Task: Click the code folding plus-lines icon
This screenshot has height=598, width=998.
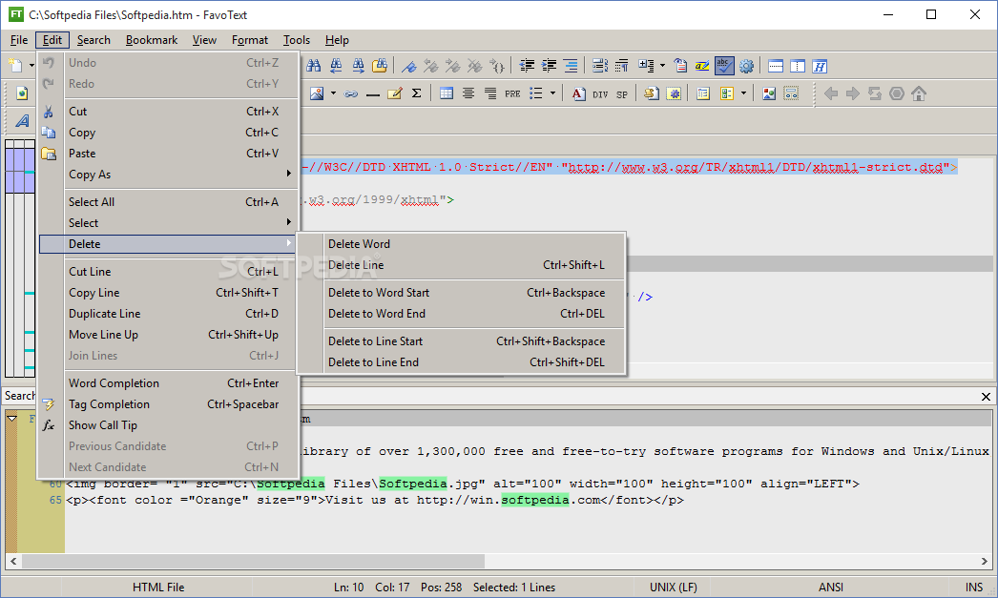Action: (646, 66)
